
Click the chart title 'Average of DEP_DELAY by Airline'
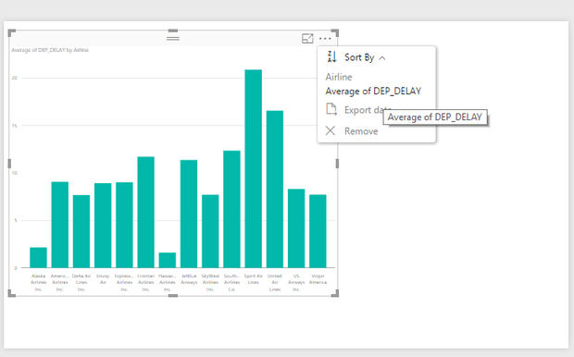click(50, 50)
